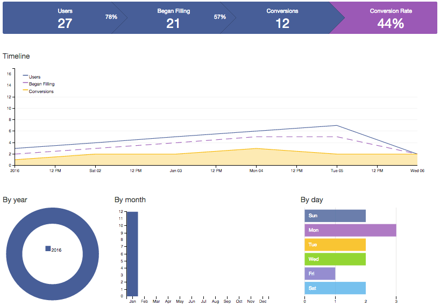The height and width of the screenshot is (306, 440).
Task: Select the Jan bar in By month chart
Action: coord(132,253)
